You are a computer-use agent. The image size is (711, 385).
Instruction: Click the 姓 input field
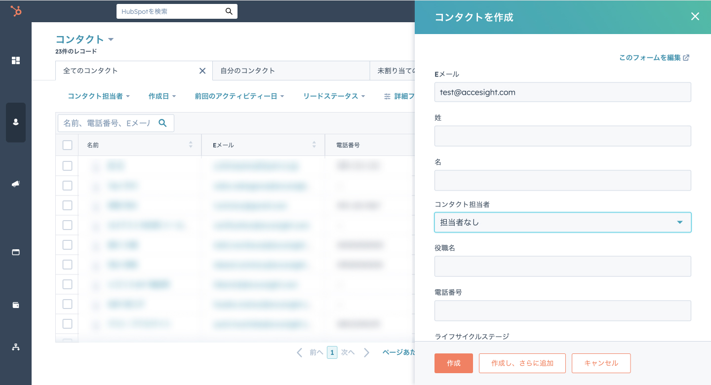tap(563, 136)
